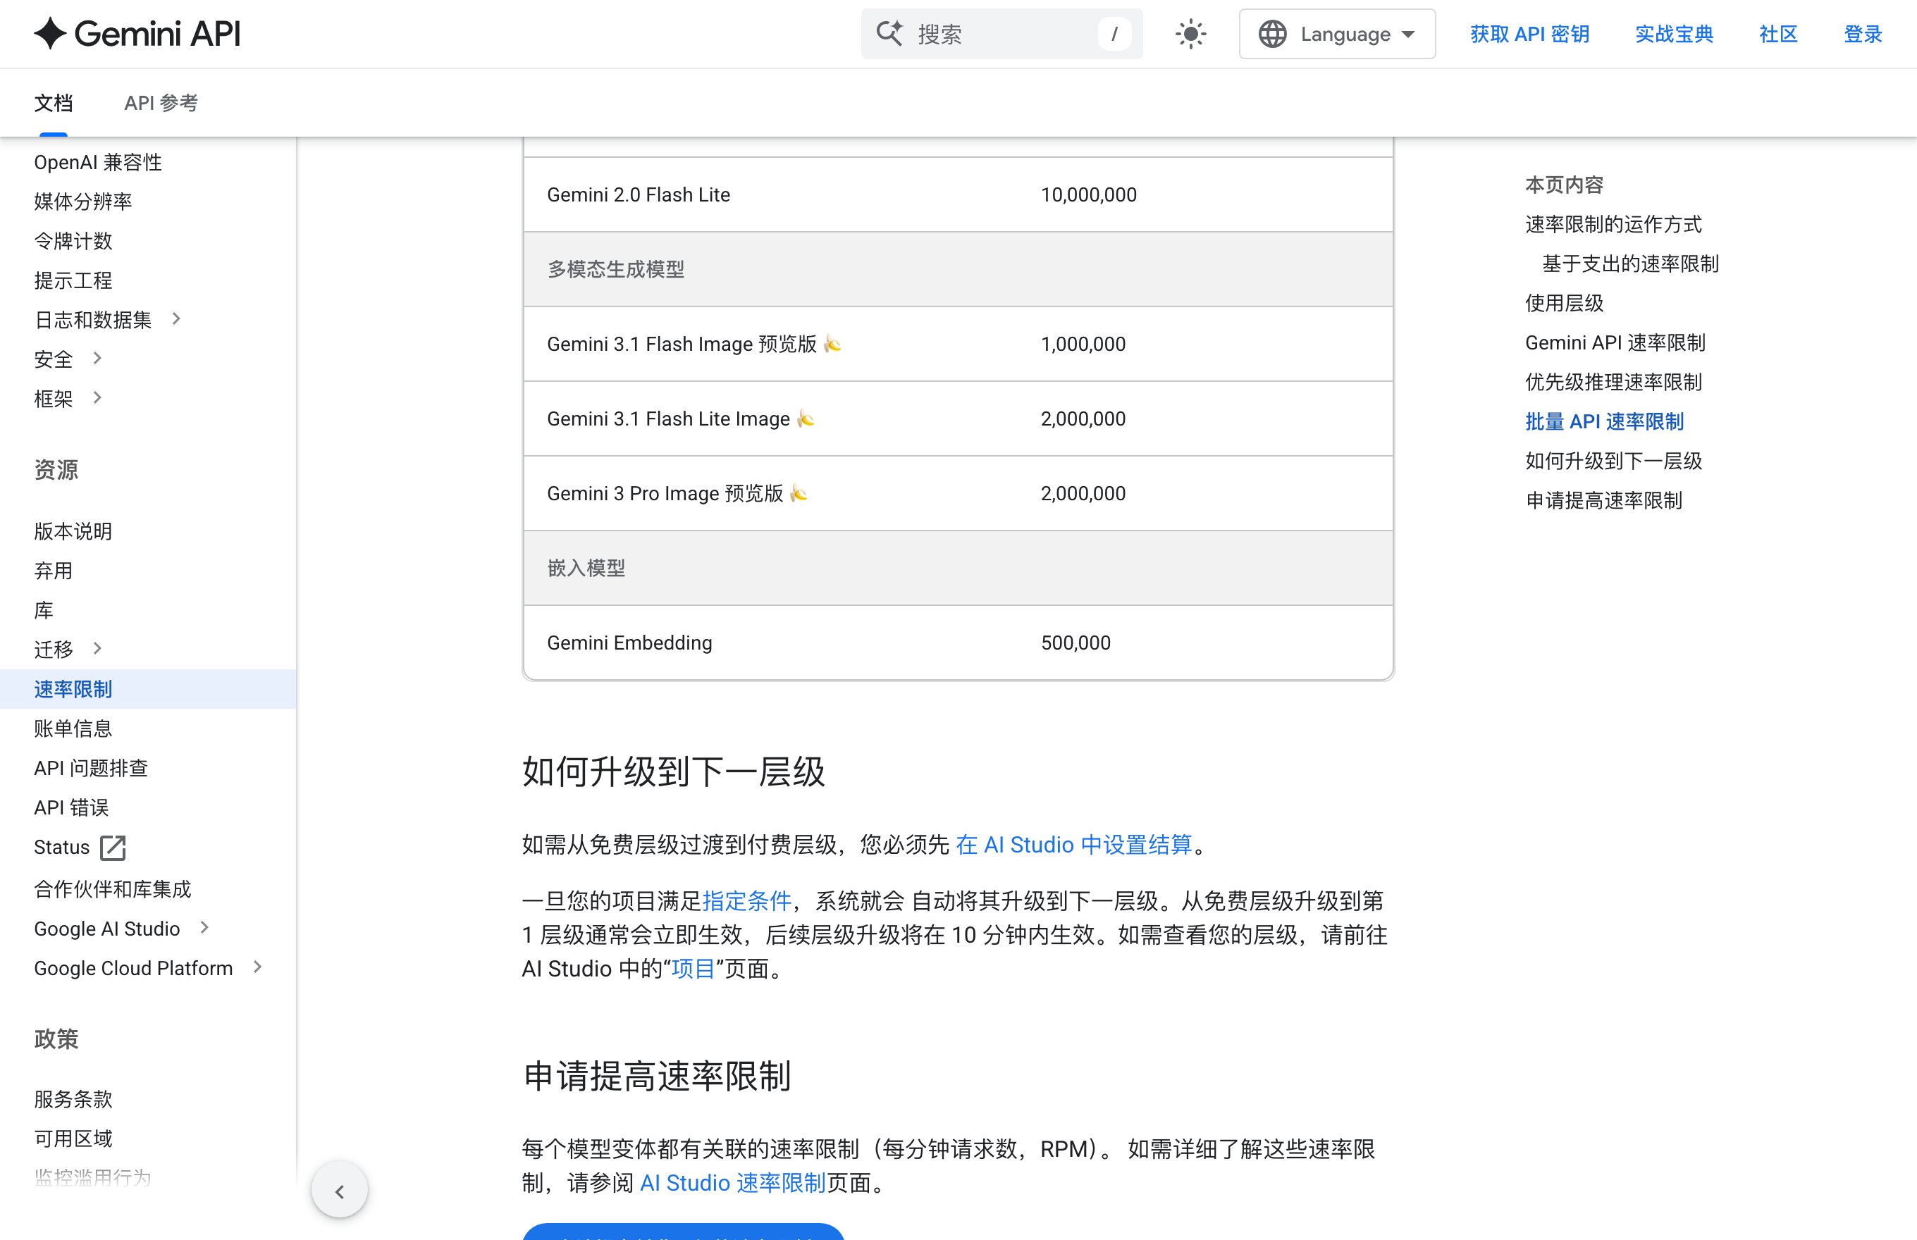Open 可用区域 in sidebar

click(73, 1139)
